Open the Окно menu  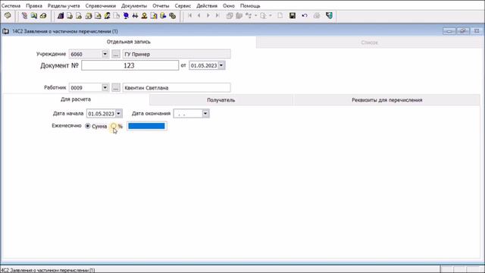pyautogui.click(x=229, y=6)
